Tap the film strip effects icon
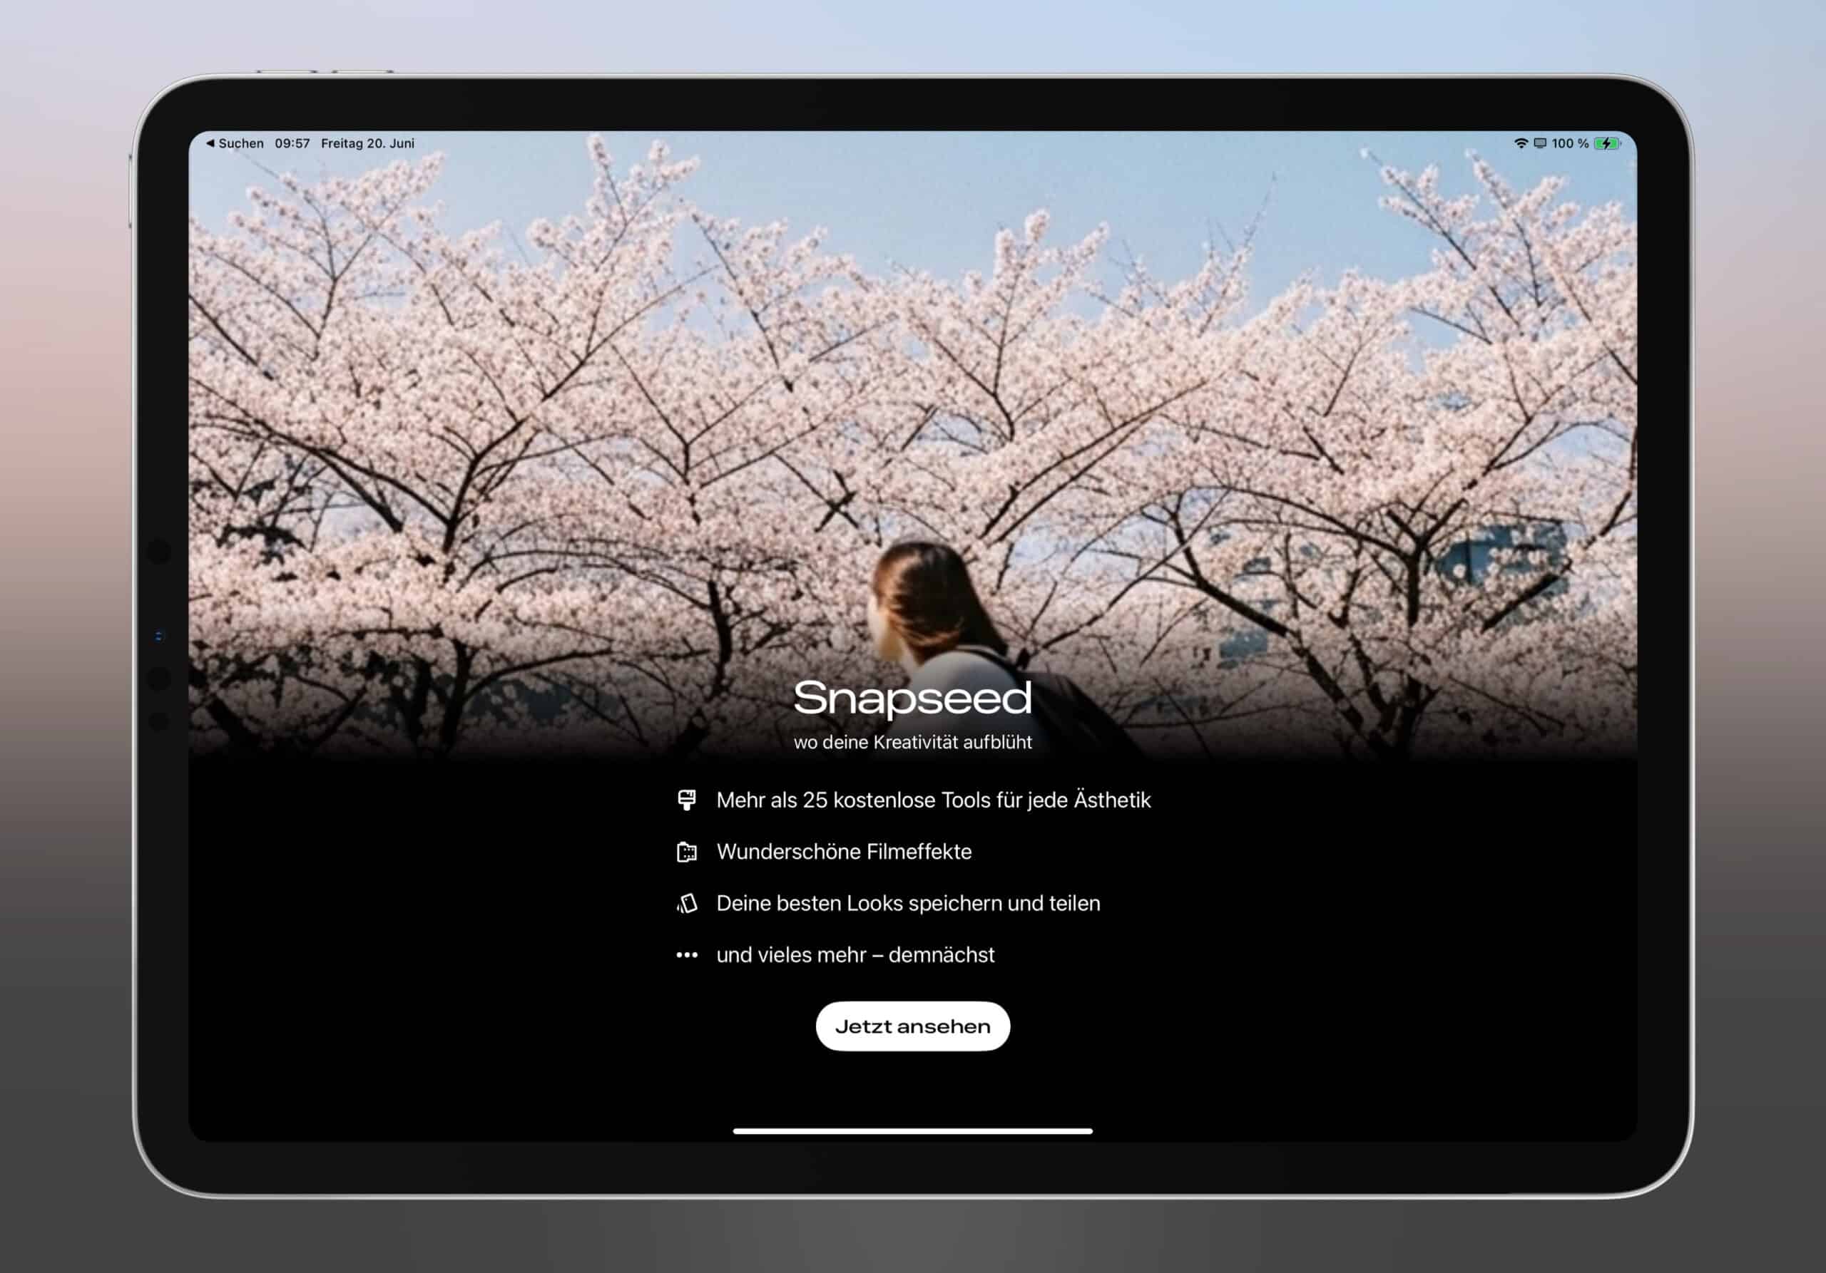 point(686,852)
